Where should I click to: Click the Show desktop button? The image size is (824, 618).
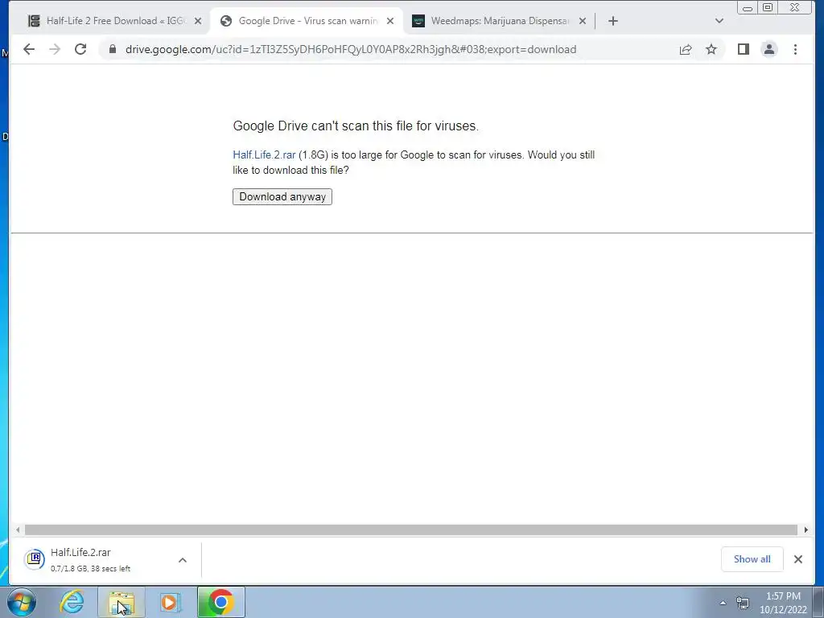[818, 602]
